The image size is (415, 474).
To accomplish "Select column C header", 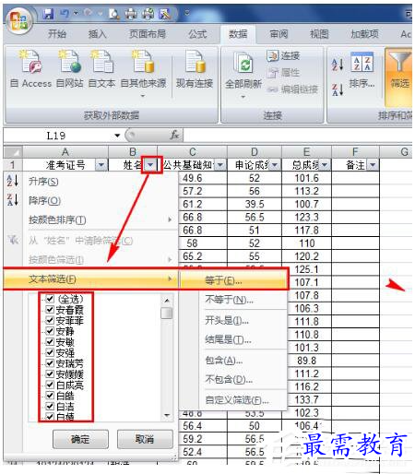I will point(192,152).
